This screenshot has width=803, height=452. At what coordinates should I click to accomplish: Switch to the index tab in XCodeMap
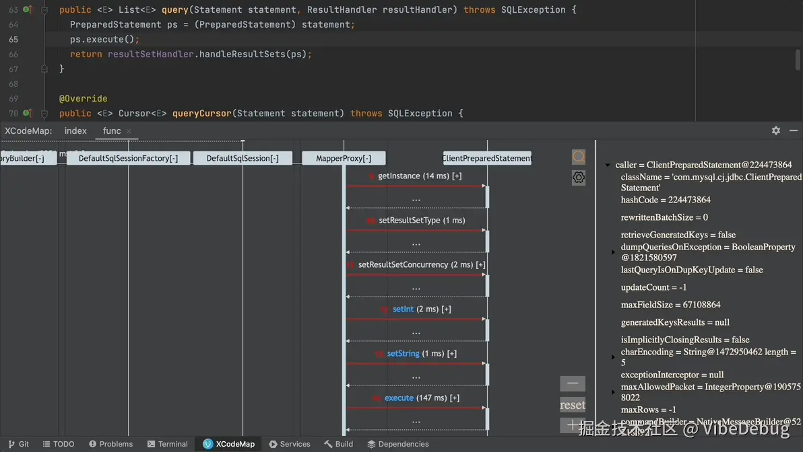click(x=75, y=131)
